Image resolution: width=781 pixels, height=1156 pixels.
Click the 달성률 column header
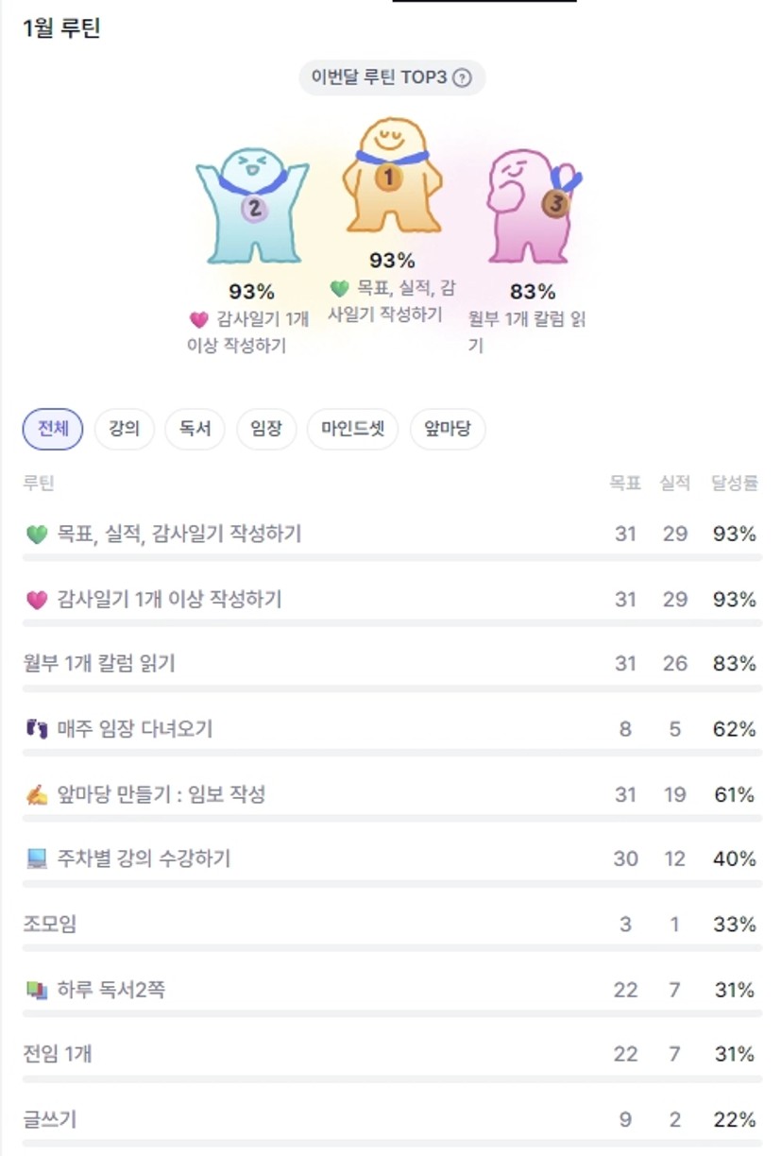click(x=735, y=484)
